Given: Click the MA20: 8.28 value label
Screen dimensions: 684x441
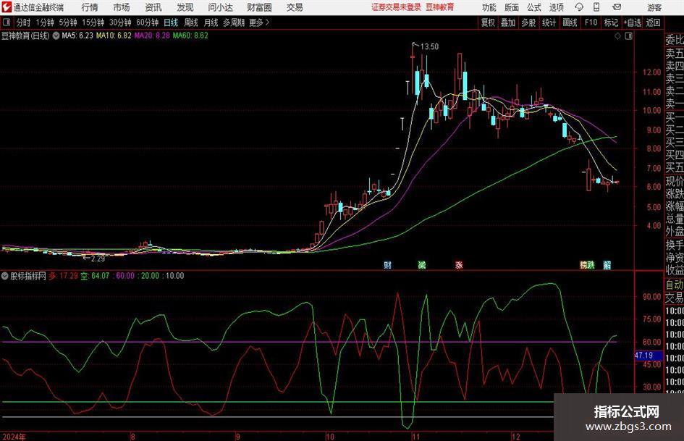Looking at the screenshot, I should [x=152, y=35].
